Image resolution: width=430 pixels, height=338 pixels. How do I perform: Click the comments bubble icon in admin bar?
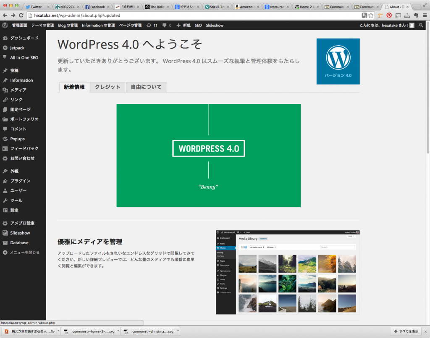pos(165,25)
